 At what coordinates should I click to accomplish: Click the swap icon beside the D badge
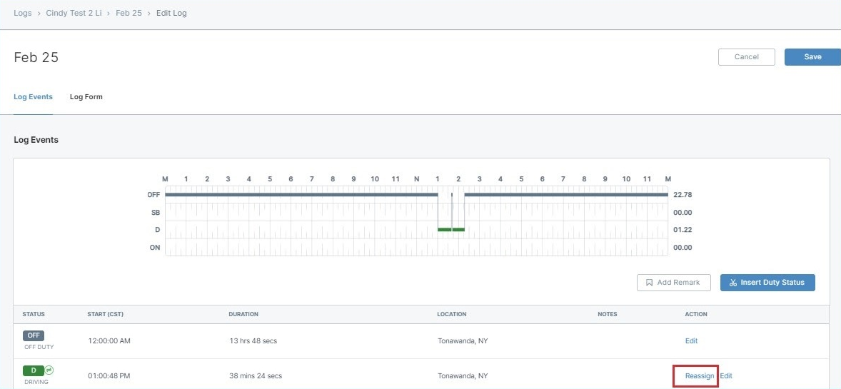(x=49, y=370)
